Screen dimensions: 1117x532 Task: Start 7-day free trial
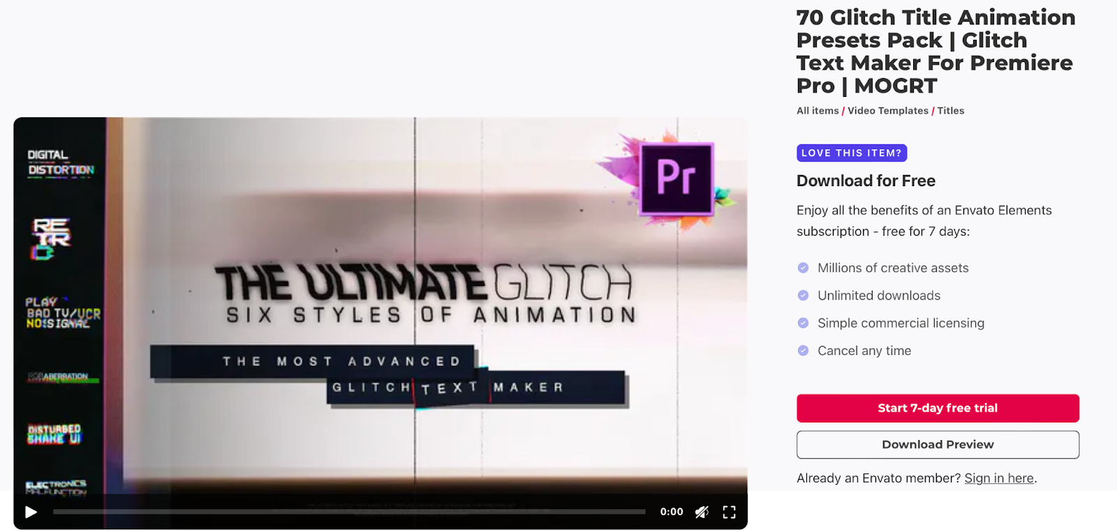pyautogui.click(x=938, y=408)
